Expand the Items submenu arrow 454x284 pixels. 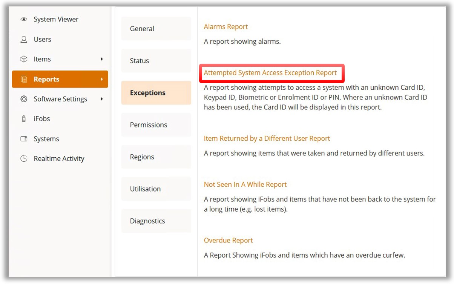pyautogui.click(x=102, y=59)
